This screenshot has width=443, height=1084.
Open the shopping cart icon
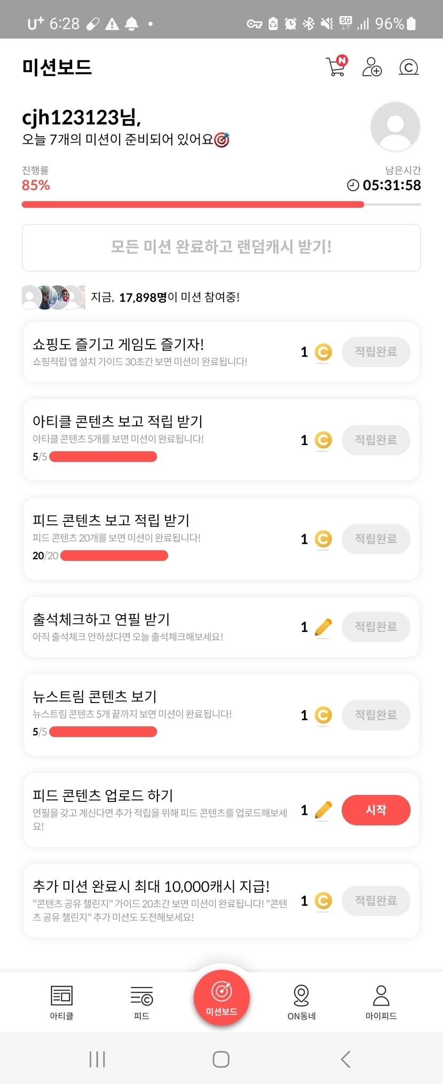coord(336,67)
